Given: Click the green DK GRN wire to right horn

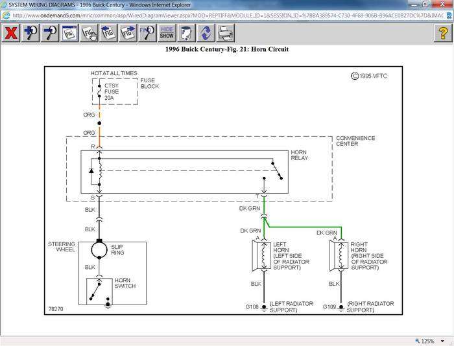Looking at the screenshot, I should coord(304,227).
